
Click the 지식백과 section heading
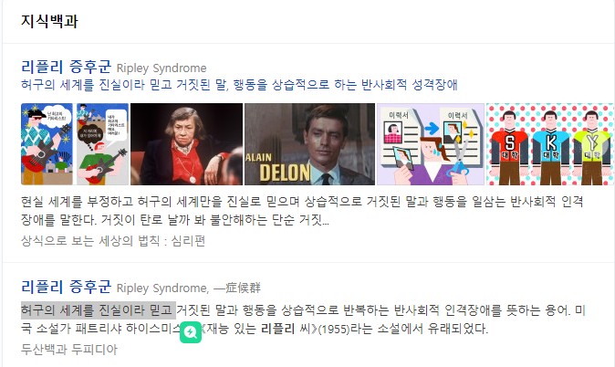pyautogui.click(x=49, y=21)
